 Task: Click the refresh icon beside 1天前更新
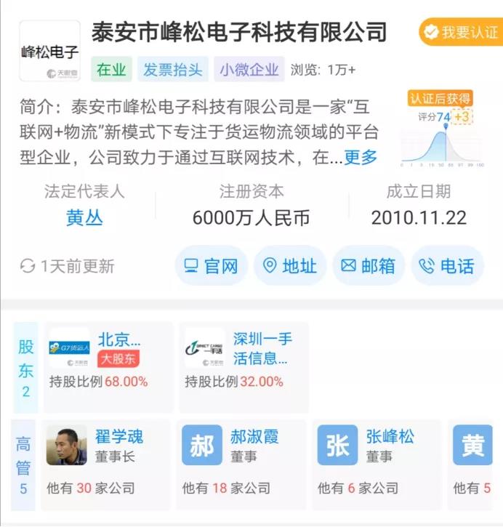[28, 266]
